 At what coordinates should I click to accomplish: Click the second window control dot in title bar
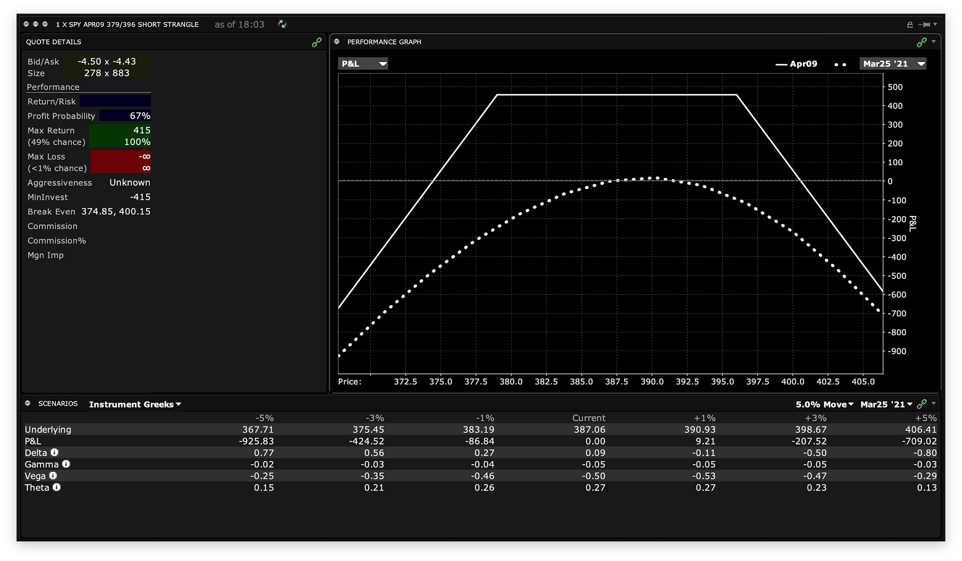click(x=35, y=24)
